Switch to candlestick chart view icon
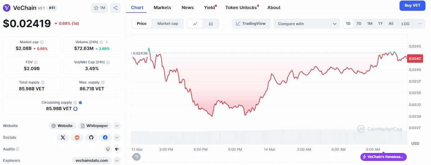431x165 pixels. point(211,24)
